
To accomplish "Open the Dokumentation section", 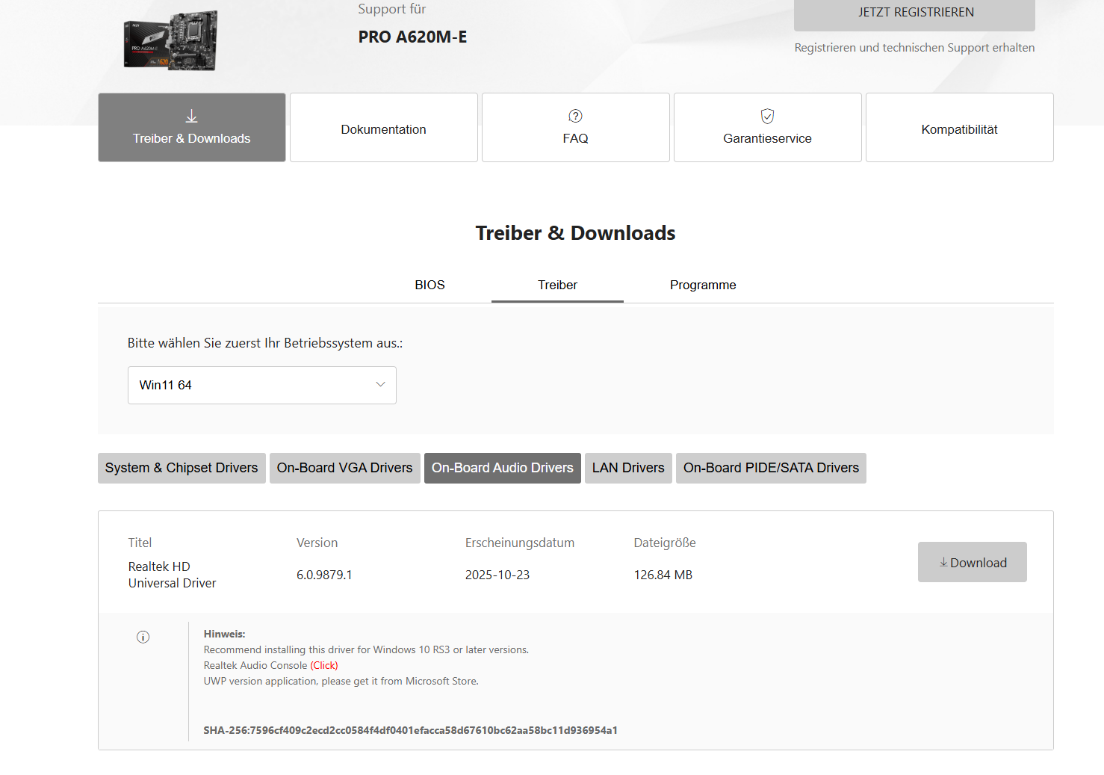I will coord(384,127).
